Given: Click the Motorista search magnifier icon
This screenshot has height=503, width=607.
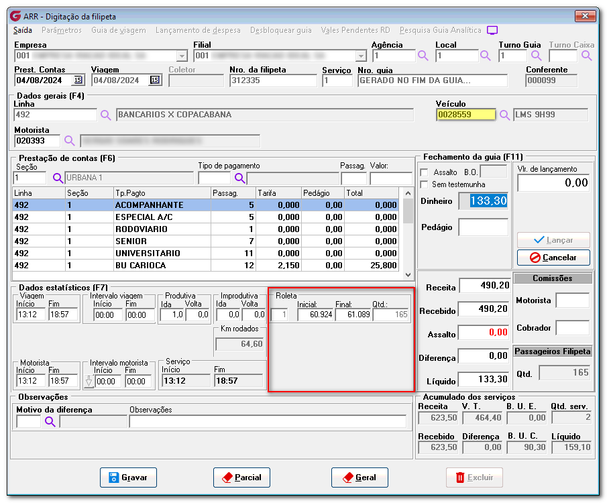Looking at the screenshot, I should [x=70, y=141].
